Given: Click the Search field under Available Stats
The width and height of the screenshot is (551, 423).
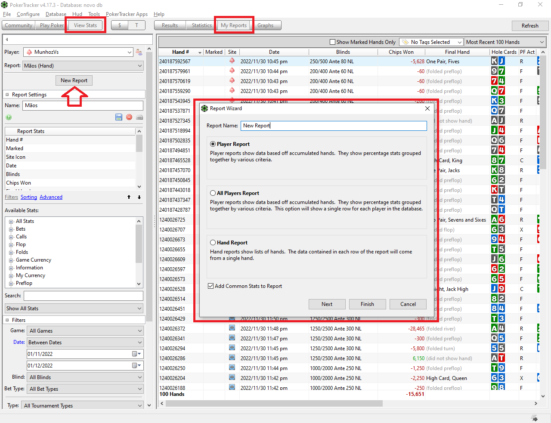Looking at the screenshot, I should [x=84, y=296].
